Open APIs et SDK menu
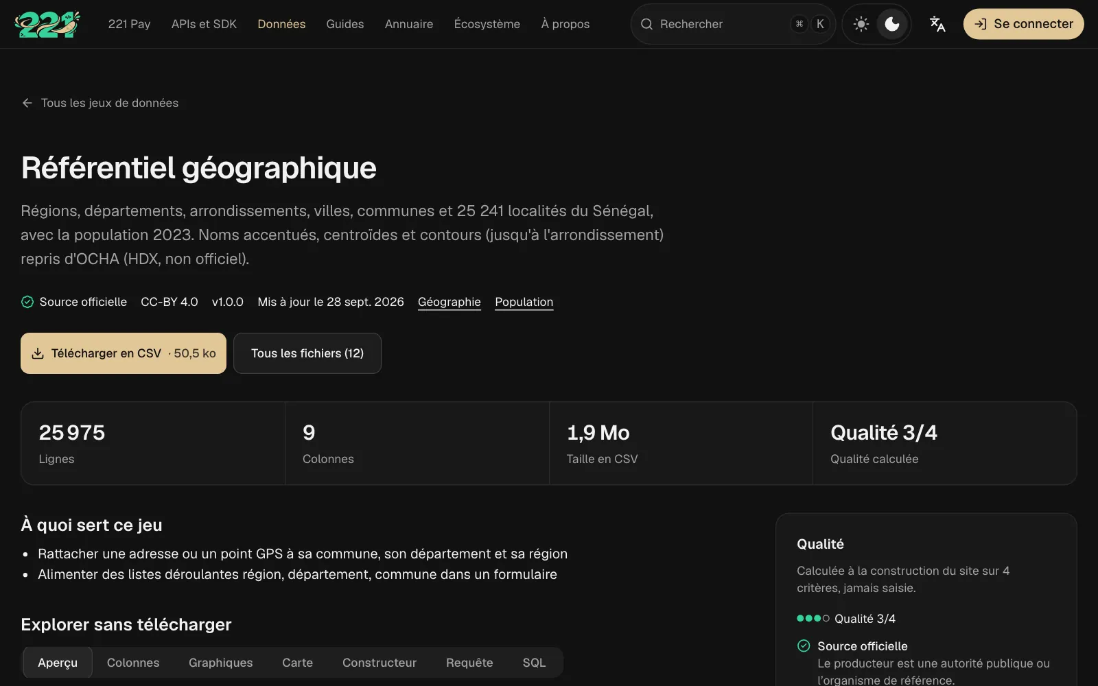1098x686 pixels. (x=204, y=24)
